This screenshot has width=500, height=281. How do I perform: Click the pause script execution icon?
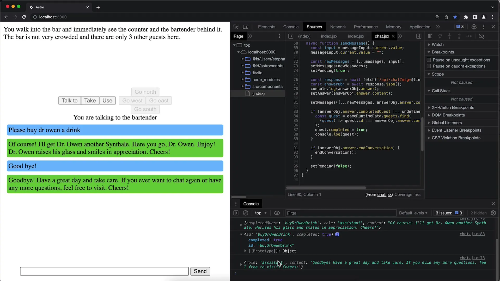click(430, 36)
